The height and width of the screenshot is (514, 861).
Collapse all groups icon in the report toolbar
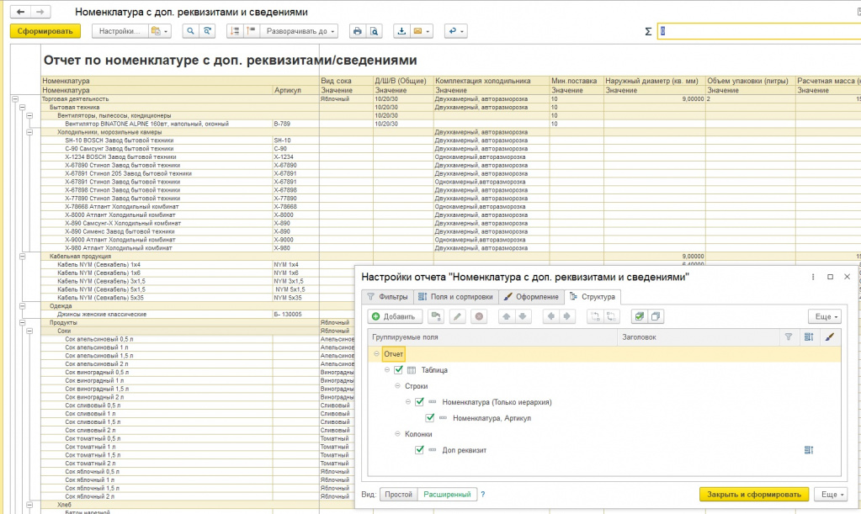point(235,31)
